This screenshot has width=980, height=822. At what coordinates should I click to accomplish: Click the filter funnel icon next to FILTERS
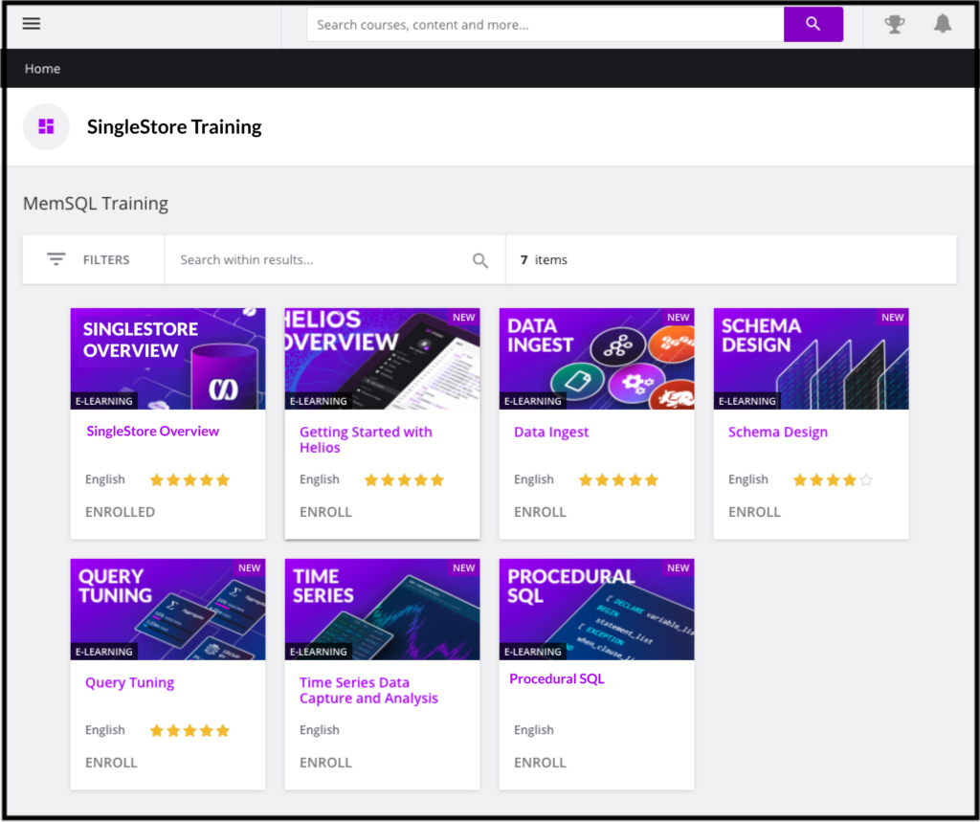(x=56, y=258)
